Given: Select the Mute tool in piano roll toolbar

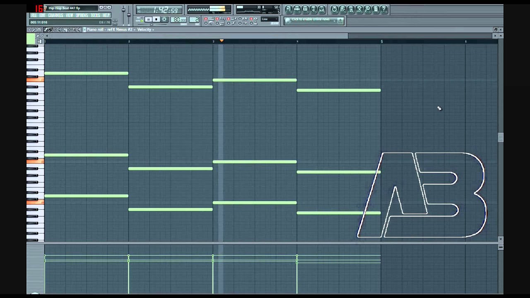Looking at the screenshot, I should pyautogui.click(x=60, y=30).
